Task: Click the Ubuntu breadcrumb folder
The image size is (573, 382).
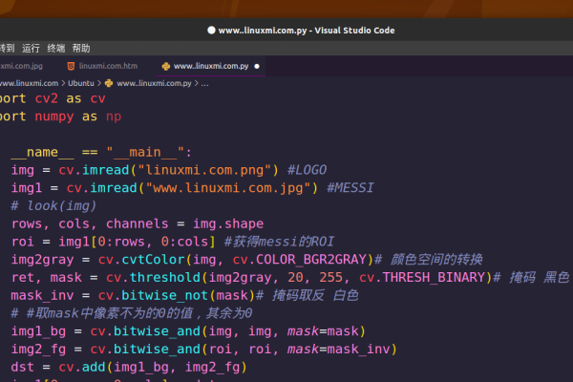Action: pos(81,83)
